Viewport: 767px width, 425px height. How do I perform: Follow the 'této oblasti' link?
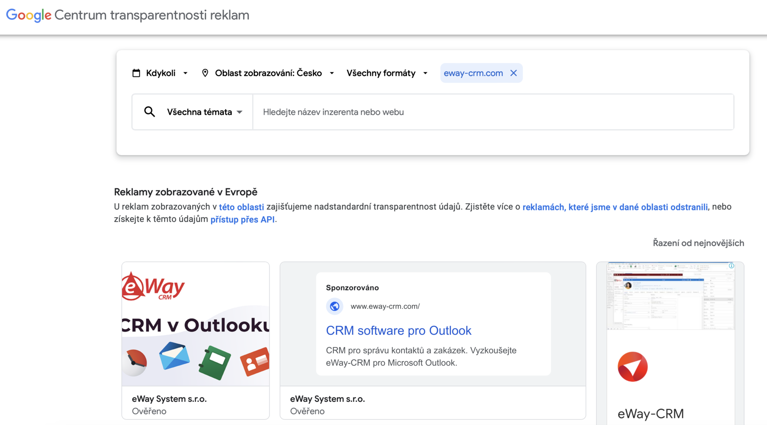241,207
